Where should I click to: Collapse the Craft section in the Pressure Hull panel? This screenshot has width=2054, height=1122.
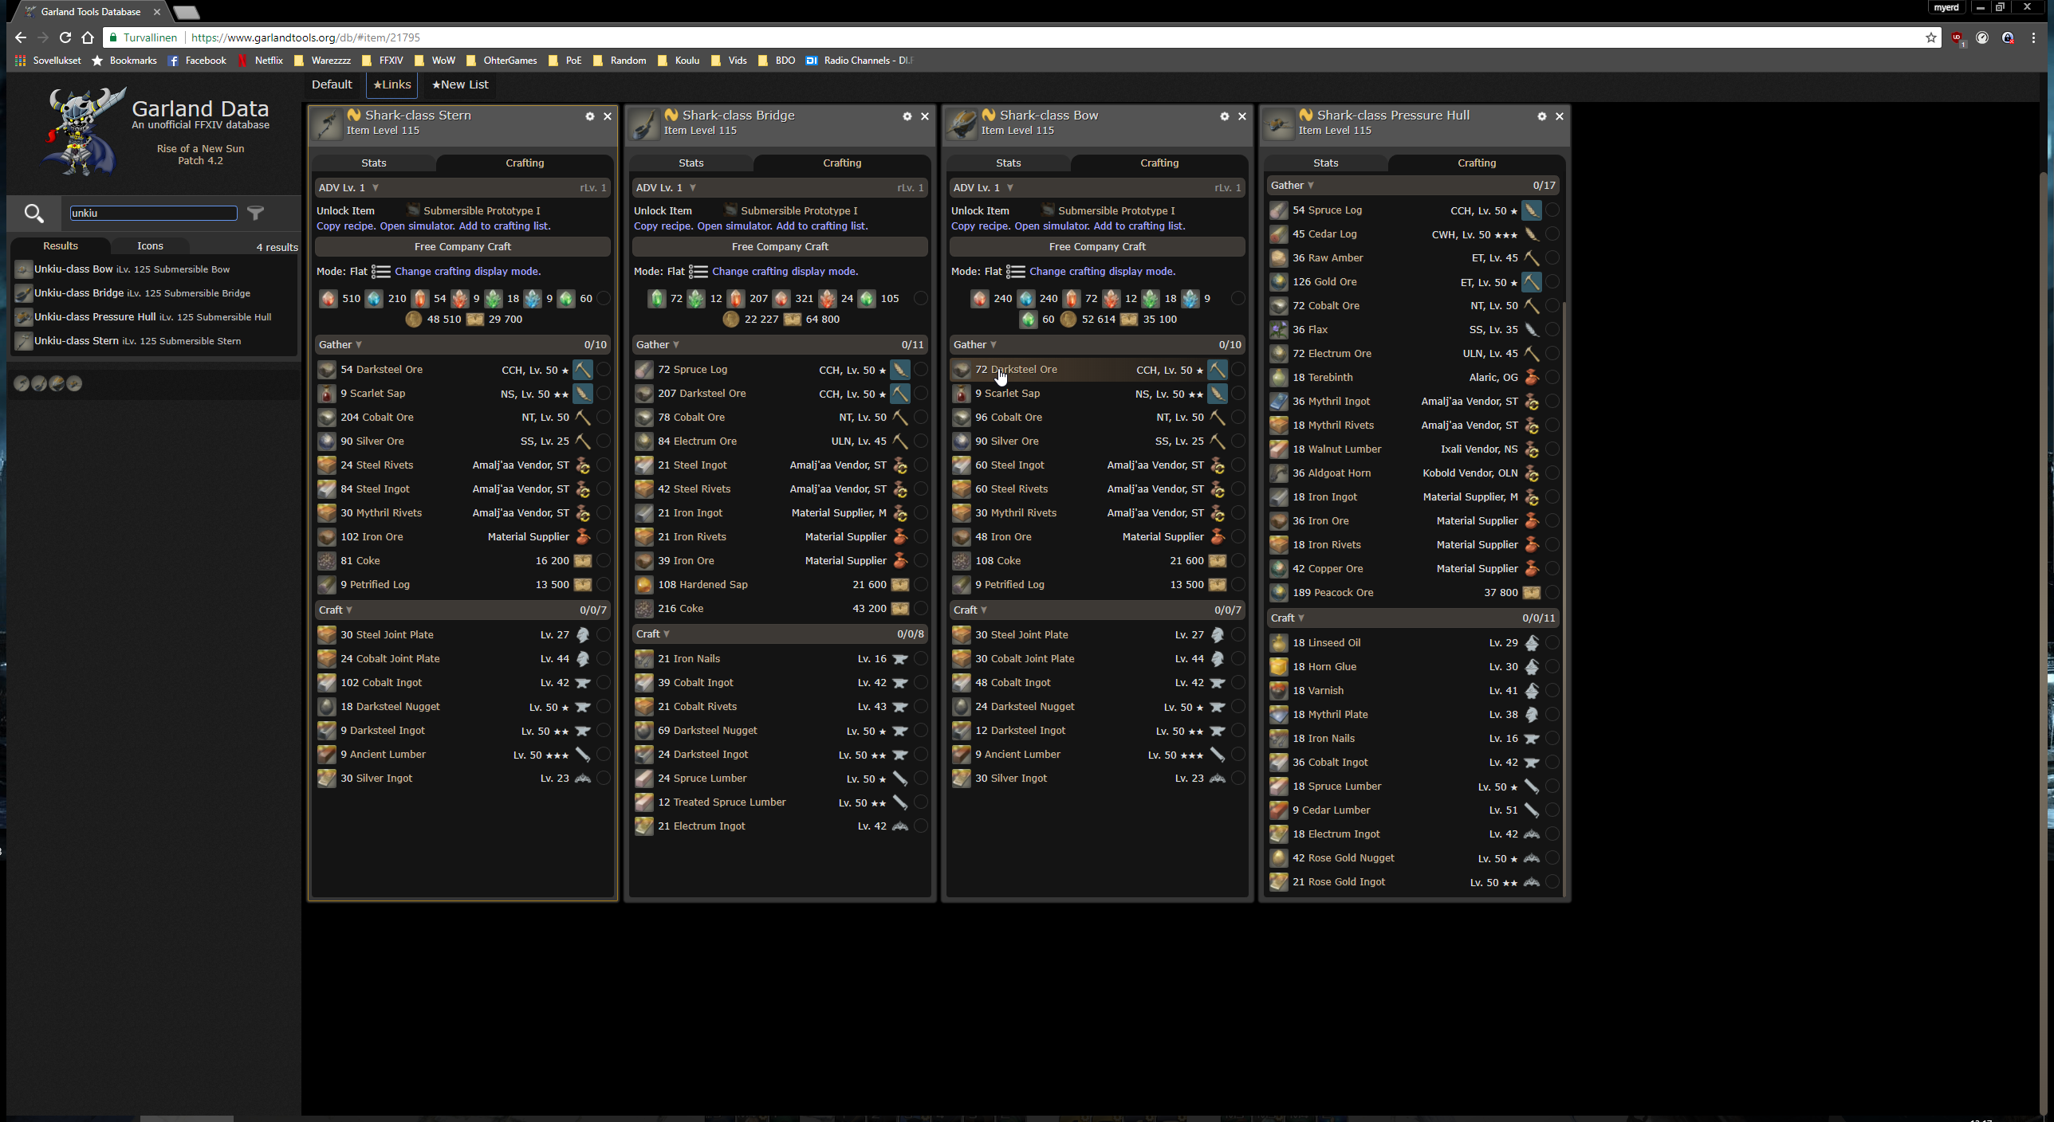[x=1288, y=618]
